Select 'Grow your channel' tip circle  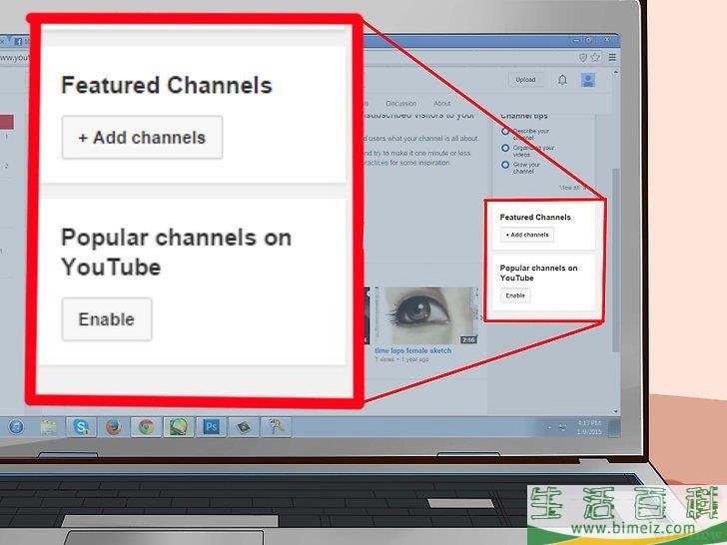[x=505, y=165]
